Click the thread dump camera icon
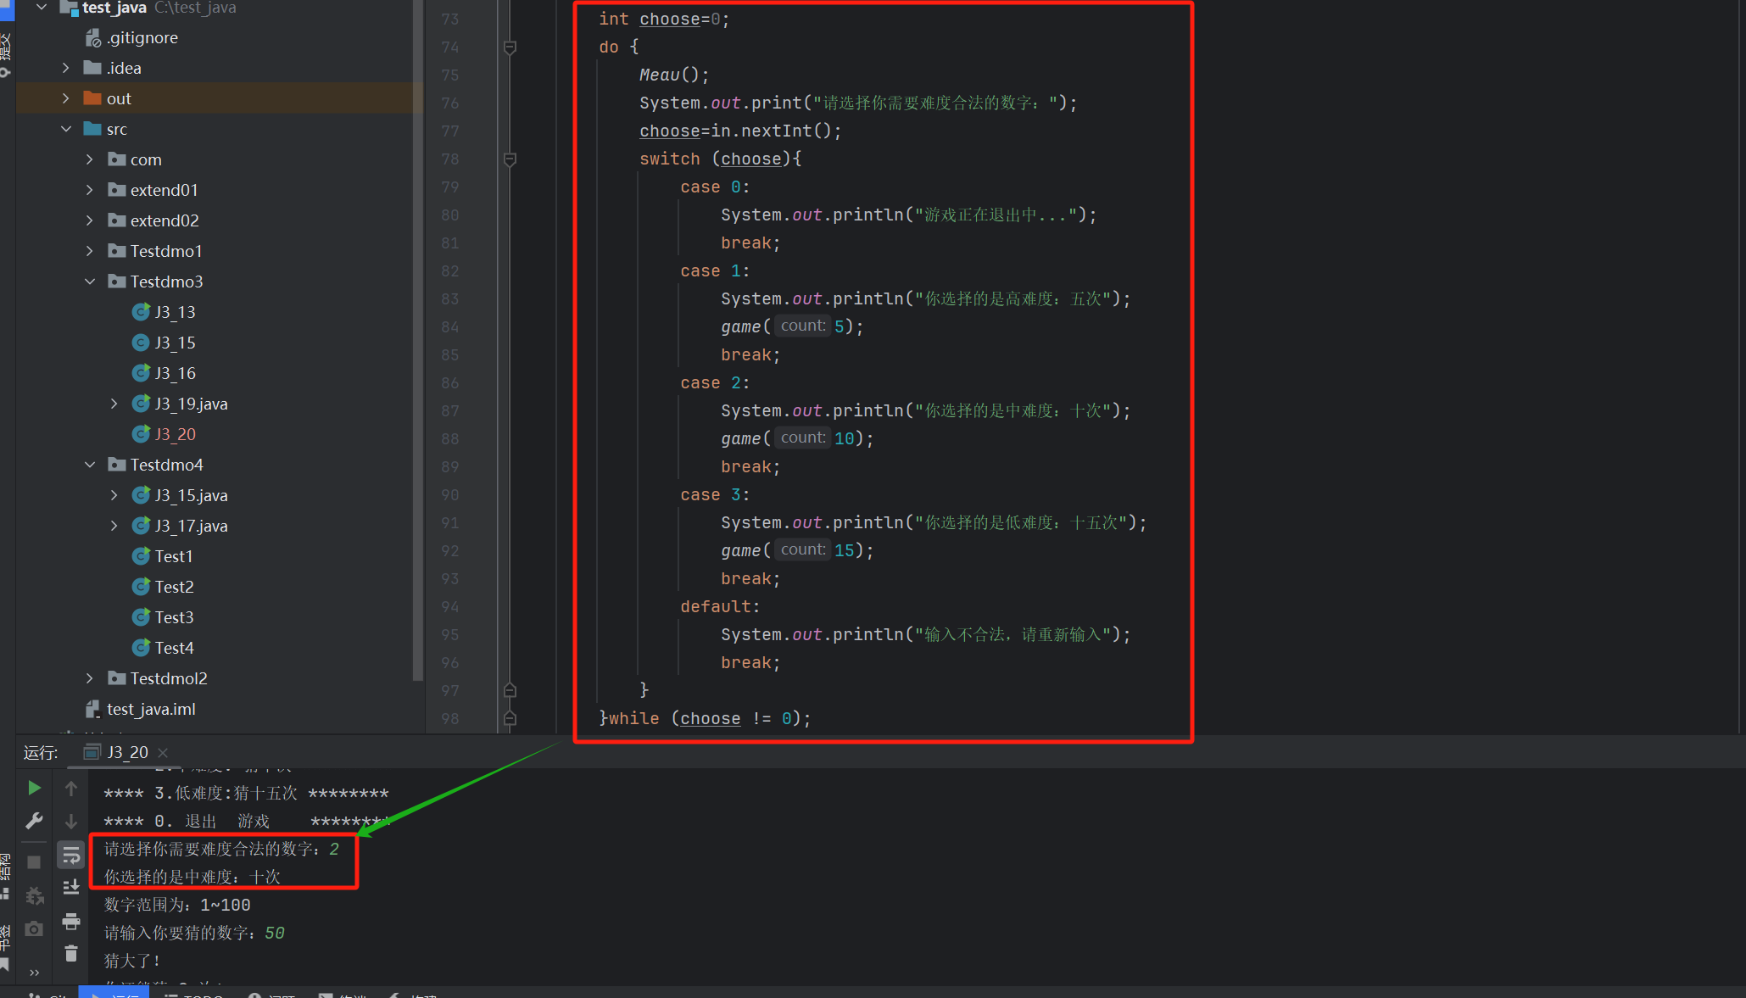Image resolution: width=1746 pixels, height=998 pixels. click(34, 928)
